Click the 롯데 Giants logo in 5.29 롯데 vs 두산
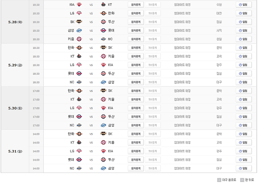 pos(79,74)
